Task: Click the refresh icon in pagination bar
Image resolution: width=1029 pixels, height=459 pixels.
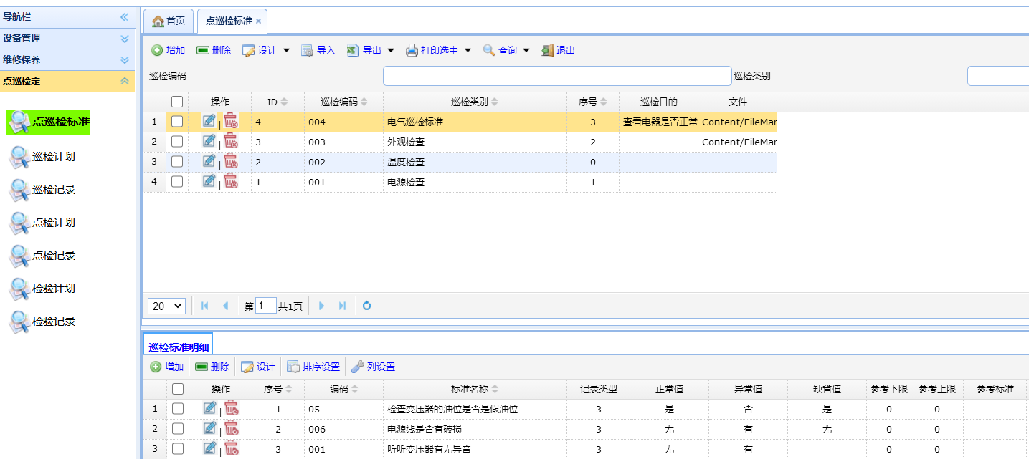Action: (x=366, y=306)
